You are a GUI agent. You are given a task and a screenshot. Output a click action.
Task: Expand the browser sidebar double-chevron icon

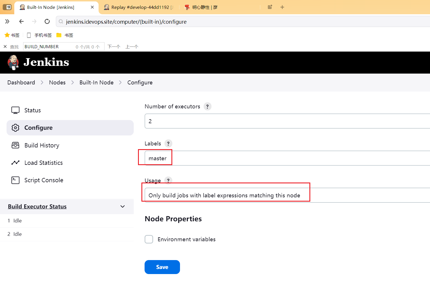tap(7, 21)
